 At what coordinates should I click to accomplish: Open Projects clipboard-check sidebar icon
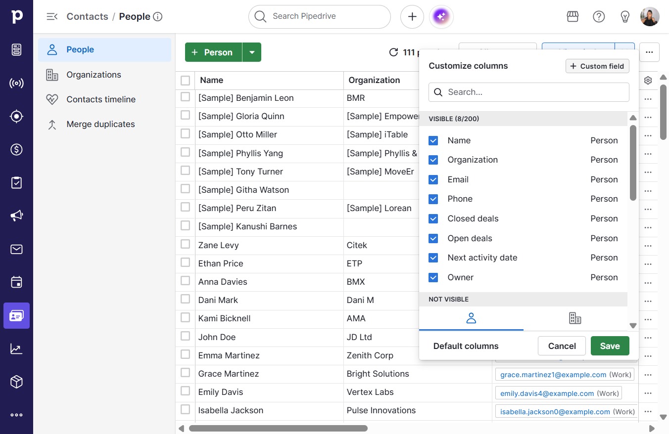pos(16,182)
